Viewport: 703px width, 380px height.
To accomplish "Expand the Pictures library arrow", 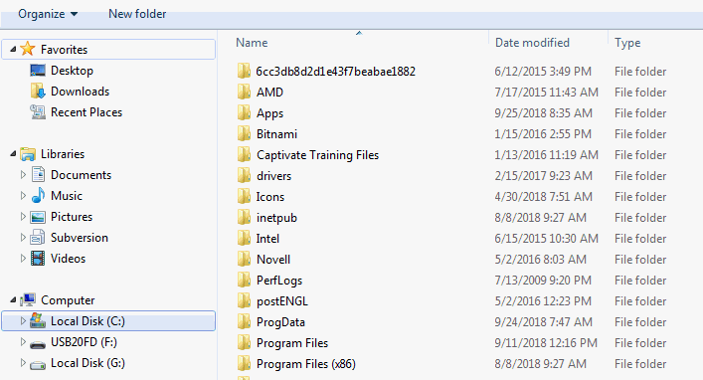I will tap(23, 216).
